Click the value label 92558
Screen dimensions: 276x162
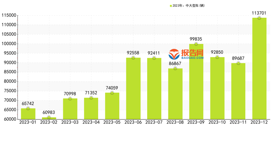(133, 53)
